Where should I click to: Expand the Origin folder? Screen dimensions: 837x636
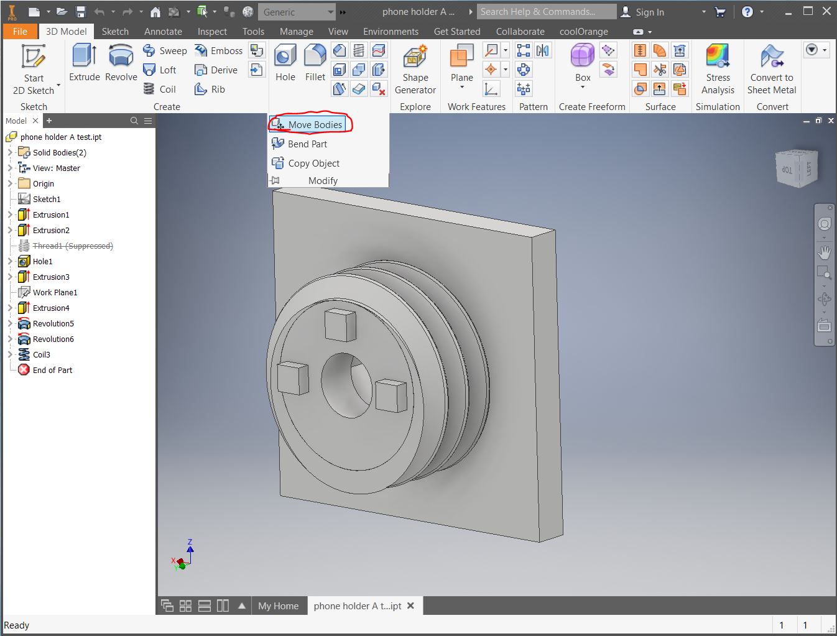[x=9, y=183]
